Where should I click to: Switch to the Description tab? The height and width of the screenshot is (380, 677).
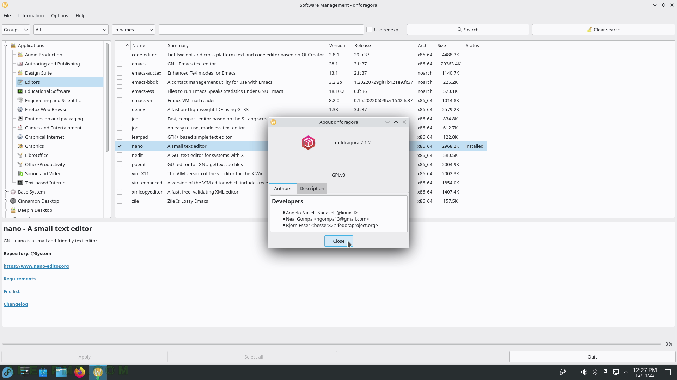click(312, 188)
